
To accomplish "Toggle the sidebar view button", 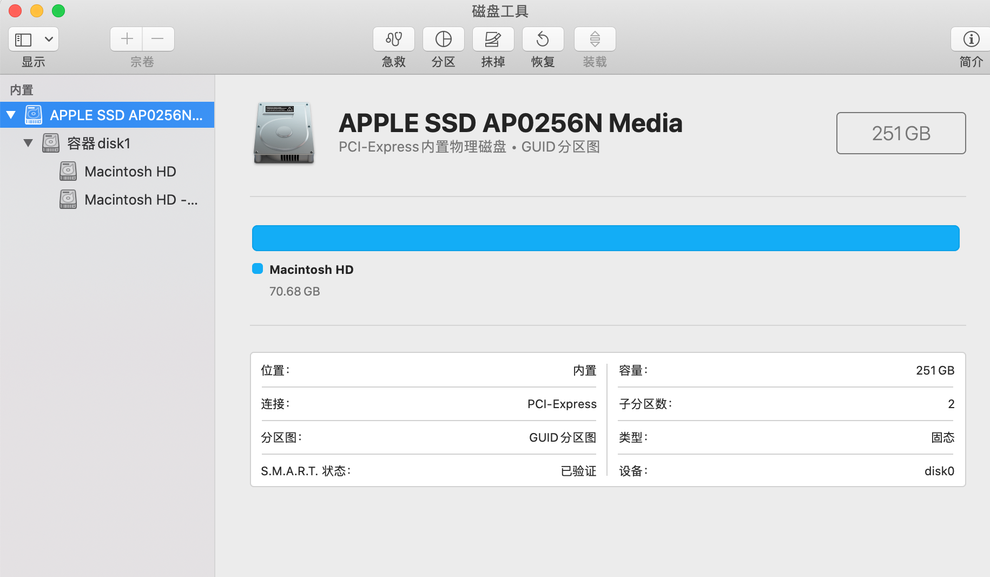I will (x=24, y=39).
